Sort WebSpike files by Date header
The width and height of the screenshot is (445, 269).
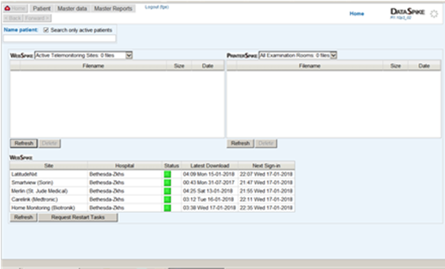pos(207,66)
